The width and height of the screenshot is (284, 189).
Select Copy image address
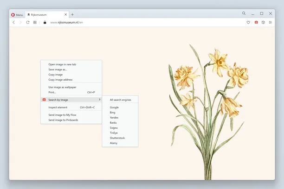71,80
